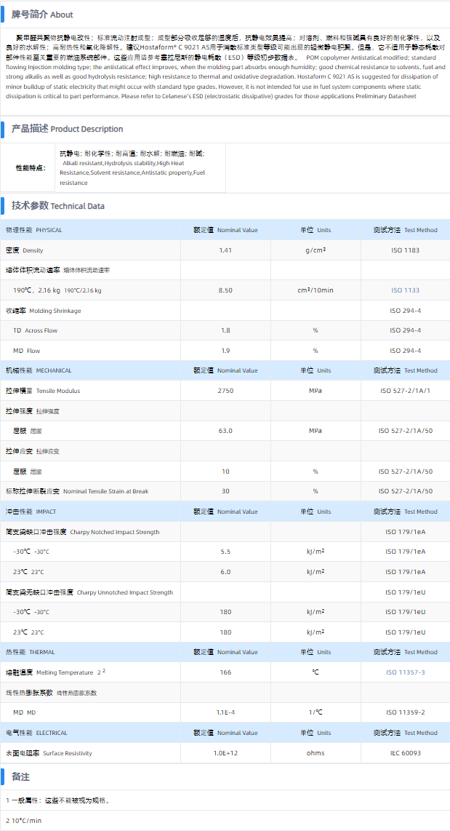Click the 物理性能 PHYSICAL table header
The height and width of the screenshot is (831, 450).
(34, 230)
